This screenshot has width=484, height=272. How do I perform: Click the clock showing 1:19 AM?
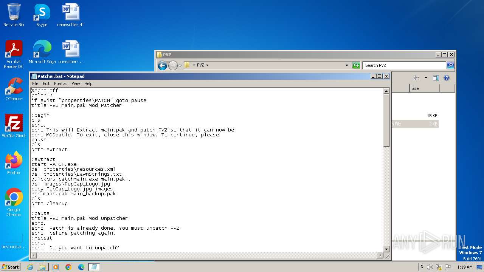point(465,267)
